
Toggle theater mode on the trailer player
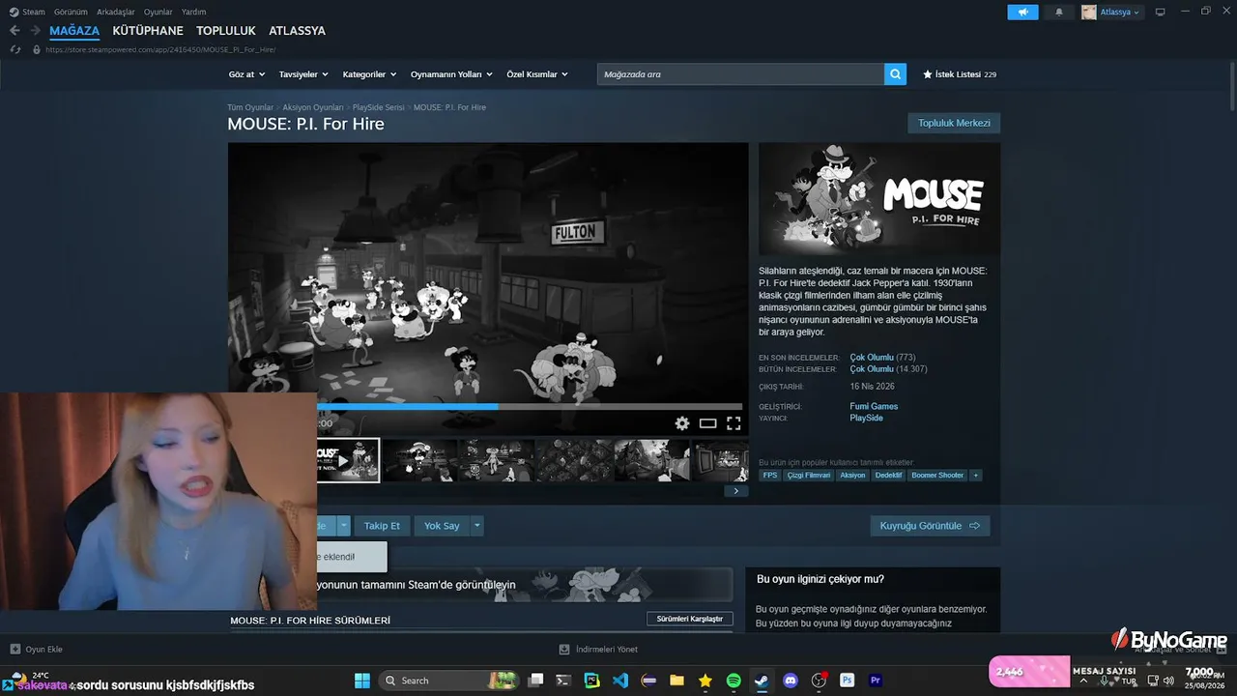pyautogui.click(x=708, y=423)
